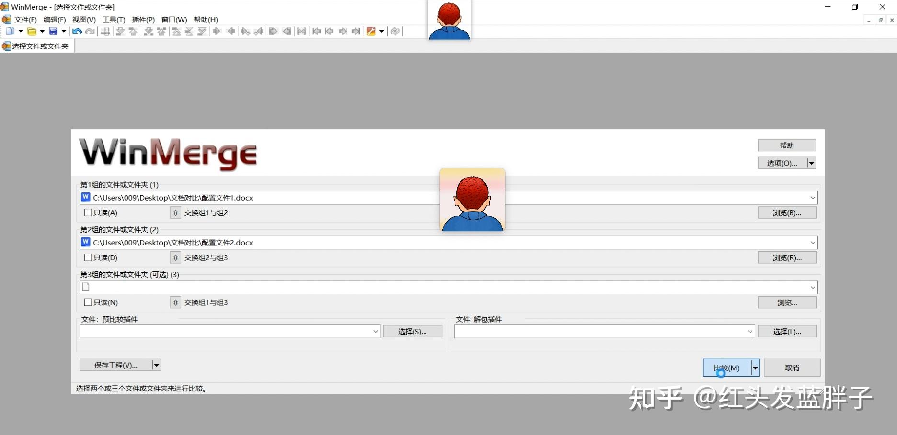
Task: Open arrow beside the 保存工程(V)... button
Action: (x=156, y=365)
